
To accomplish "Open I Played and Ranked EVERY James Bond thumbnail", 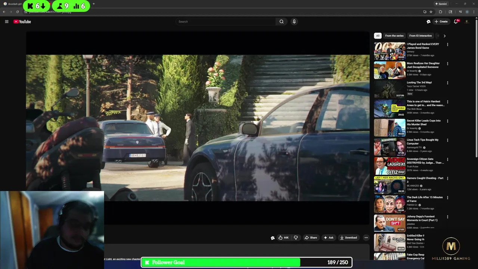I will [x=389, y=51].
